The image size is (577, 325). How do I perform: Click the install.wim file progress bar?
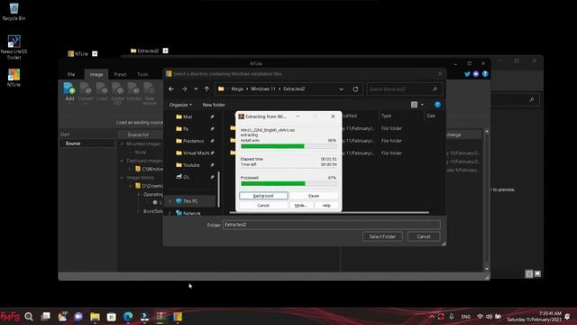point(288,146)
